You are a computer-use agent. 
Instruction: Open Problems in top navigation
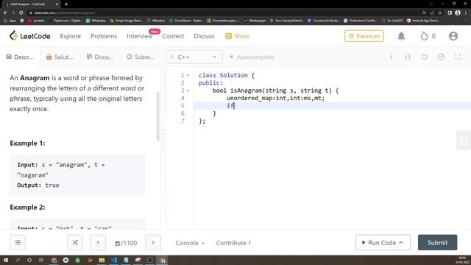(104, 36)
